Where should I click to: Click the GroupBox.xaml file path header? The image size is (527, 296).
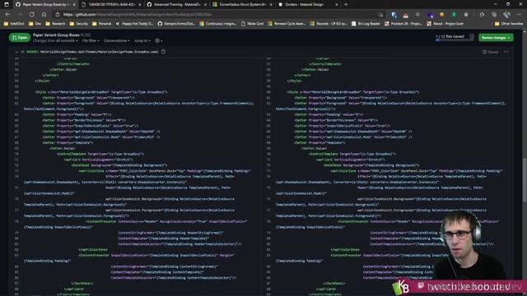pos(99,52)
